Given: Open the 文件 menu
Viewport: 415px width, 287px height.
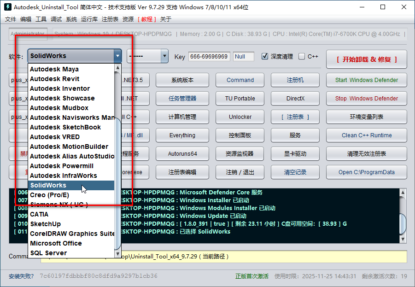Looking at the screenshot, I should pos(11,19).
